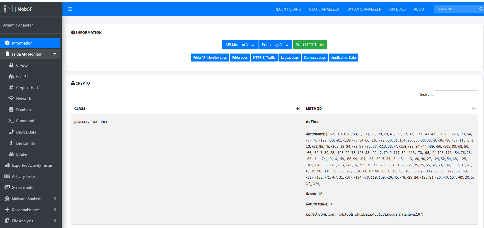
Task: Expand the Reconnaissance submenu arrow
Action: [55, 209]
